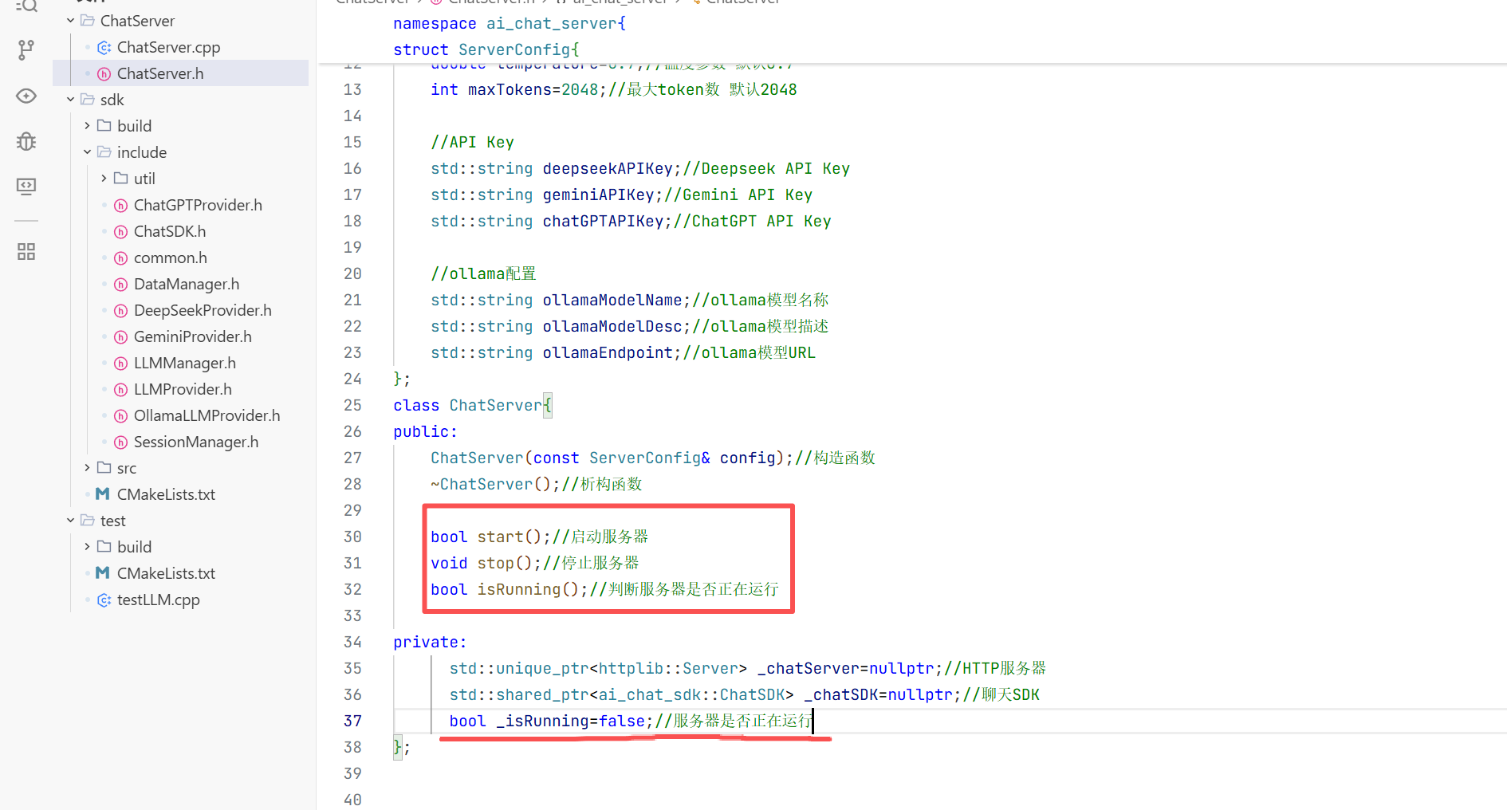
Task: Click sticky scroll line 'namespace ai_chat_server{'
Action: 510,23
